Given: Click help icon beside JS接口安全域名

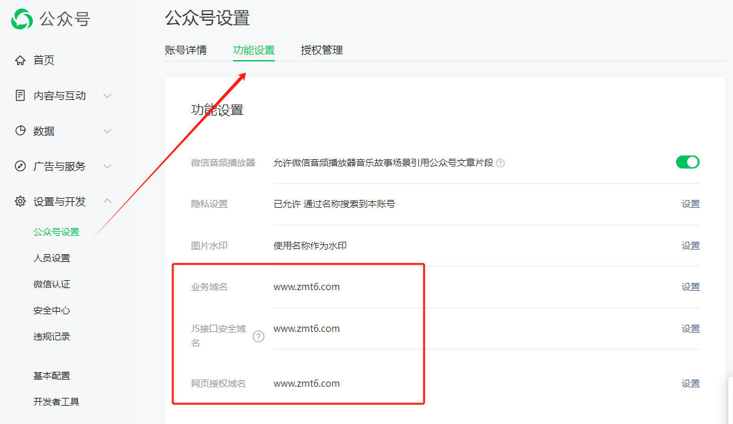Looking at the screenshot, I should click(x=259, y=336).
